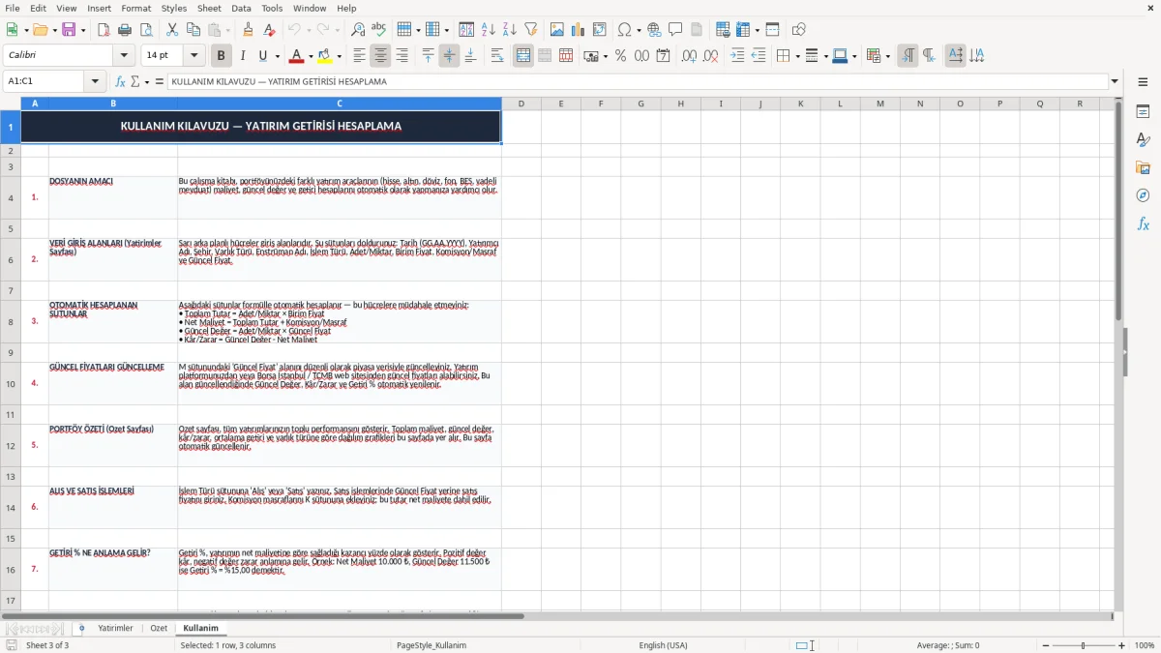1161x653 pixels.
Task: Sort descending Z to A
Action: click(x=509, y=30)
